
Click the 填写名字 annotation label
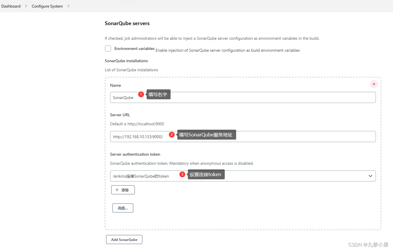click(x=158, y=94)
